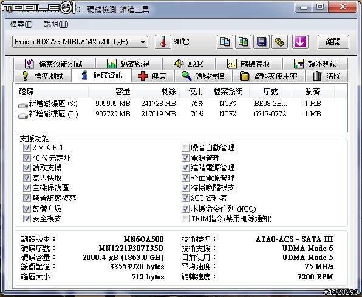
Task: Click the 30°C temperature reading
Action: [181, 42]
